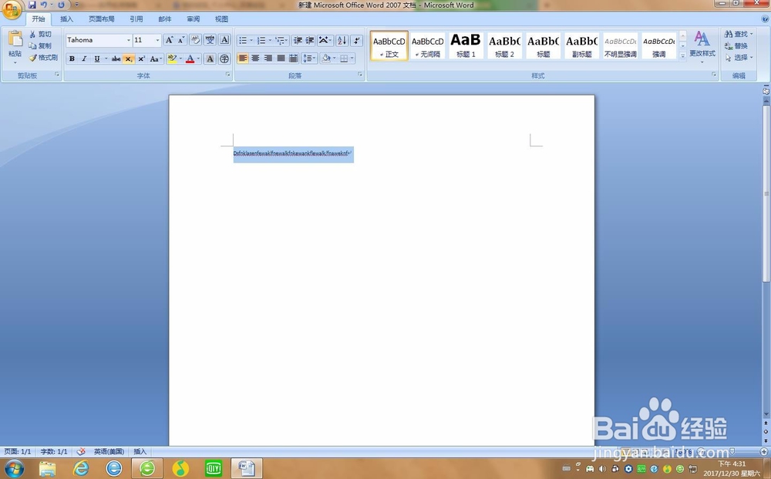Viewport: 771px width, 479px height.
Task: Expand the paragraph (段落) dialog launcher
Action: 360,75
